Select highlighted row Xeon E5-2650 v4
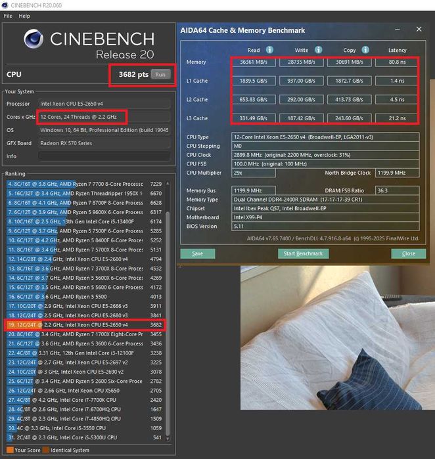435x459 pixels. point(84,324)
